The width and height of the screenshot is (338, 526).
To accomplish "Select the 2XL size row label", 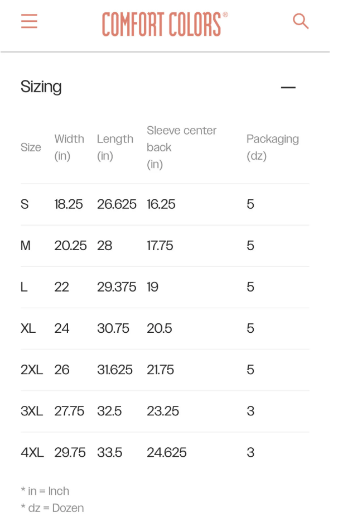I will (32, 370).
